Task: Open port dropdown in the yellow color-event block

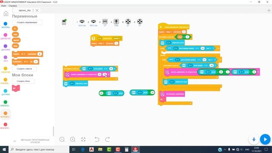Action: 99,38
